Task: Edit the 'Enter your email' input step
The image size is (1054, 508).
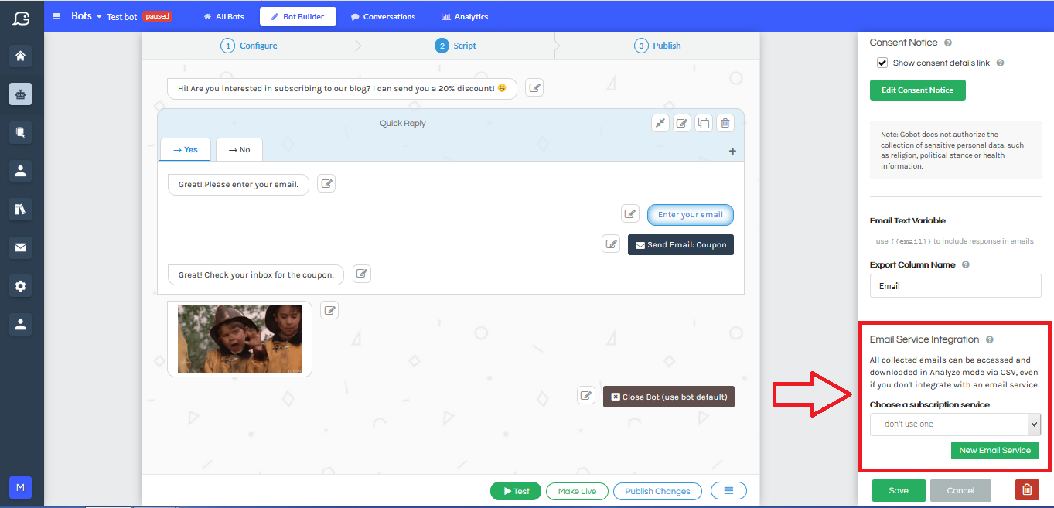Action: pos(631,214)
